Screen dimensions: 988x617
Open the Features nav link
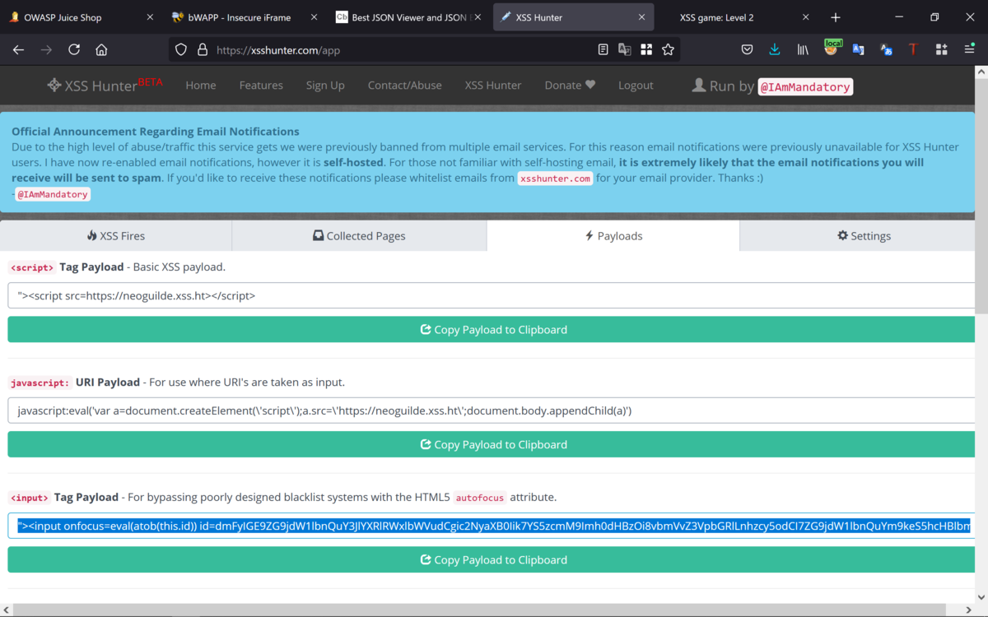(x=261, y=85)
